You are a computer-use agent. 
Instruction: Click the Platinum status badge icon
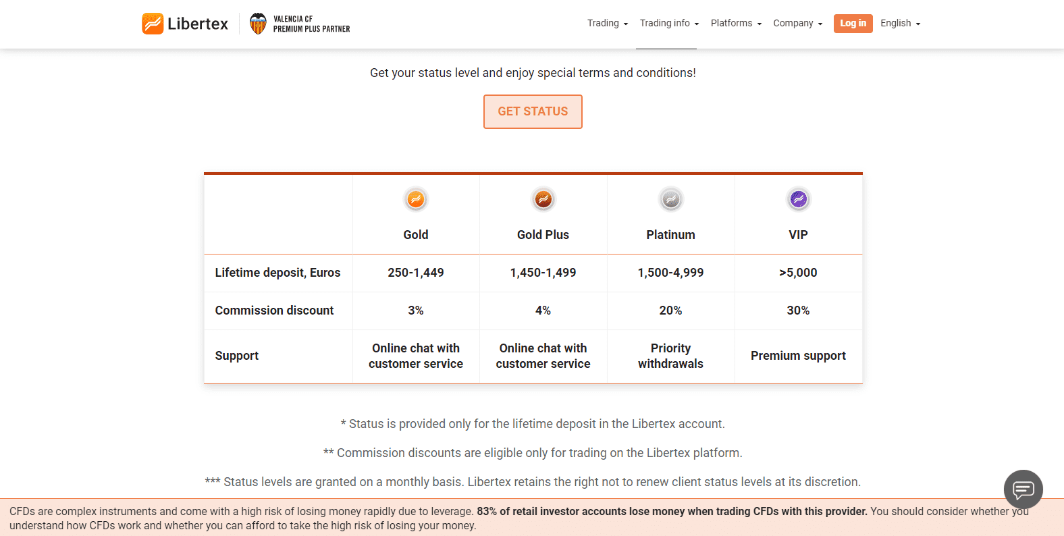pos(670,199)
